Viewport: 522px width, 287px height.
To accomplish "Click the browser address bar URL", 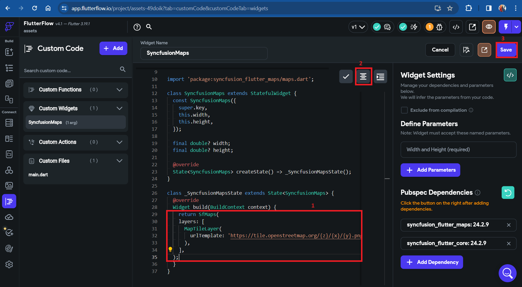I will (x=170, y=8).
